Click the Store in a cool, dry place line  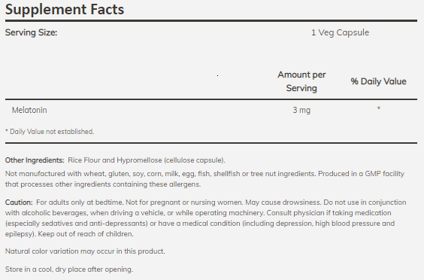coord(69,269)
